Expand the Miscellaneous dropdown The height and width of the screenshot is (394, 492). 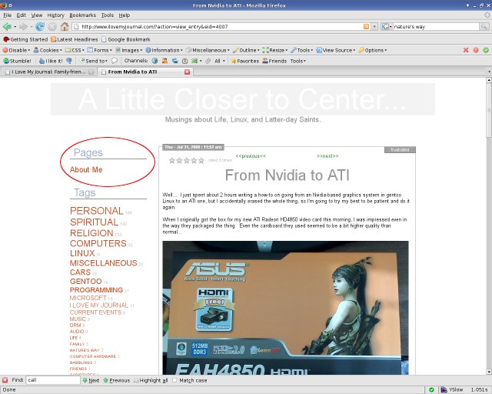click(x=208, y=50)
